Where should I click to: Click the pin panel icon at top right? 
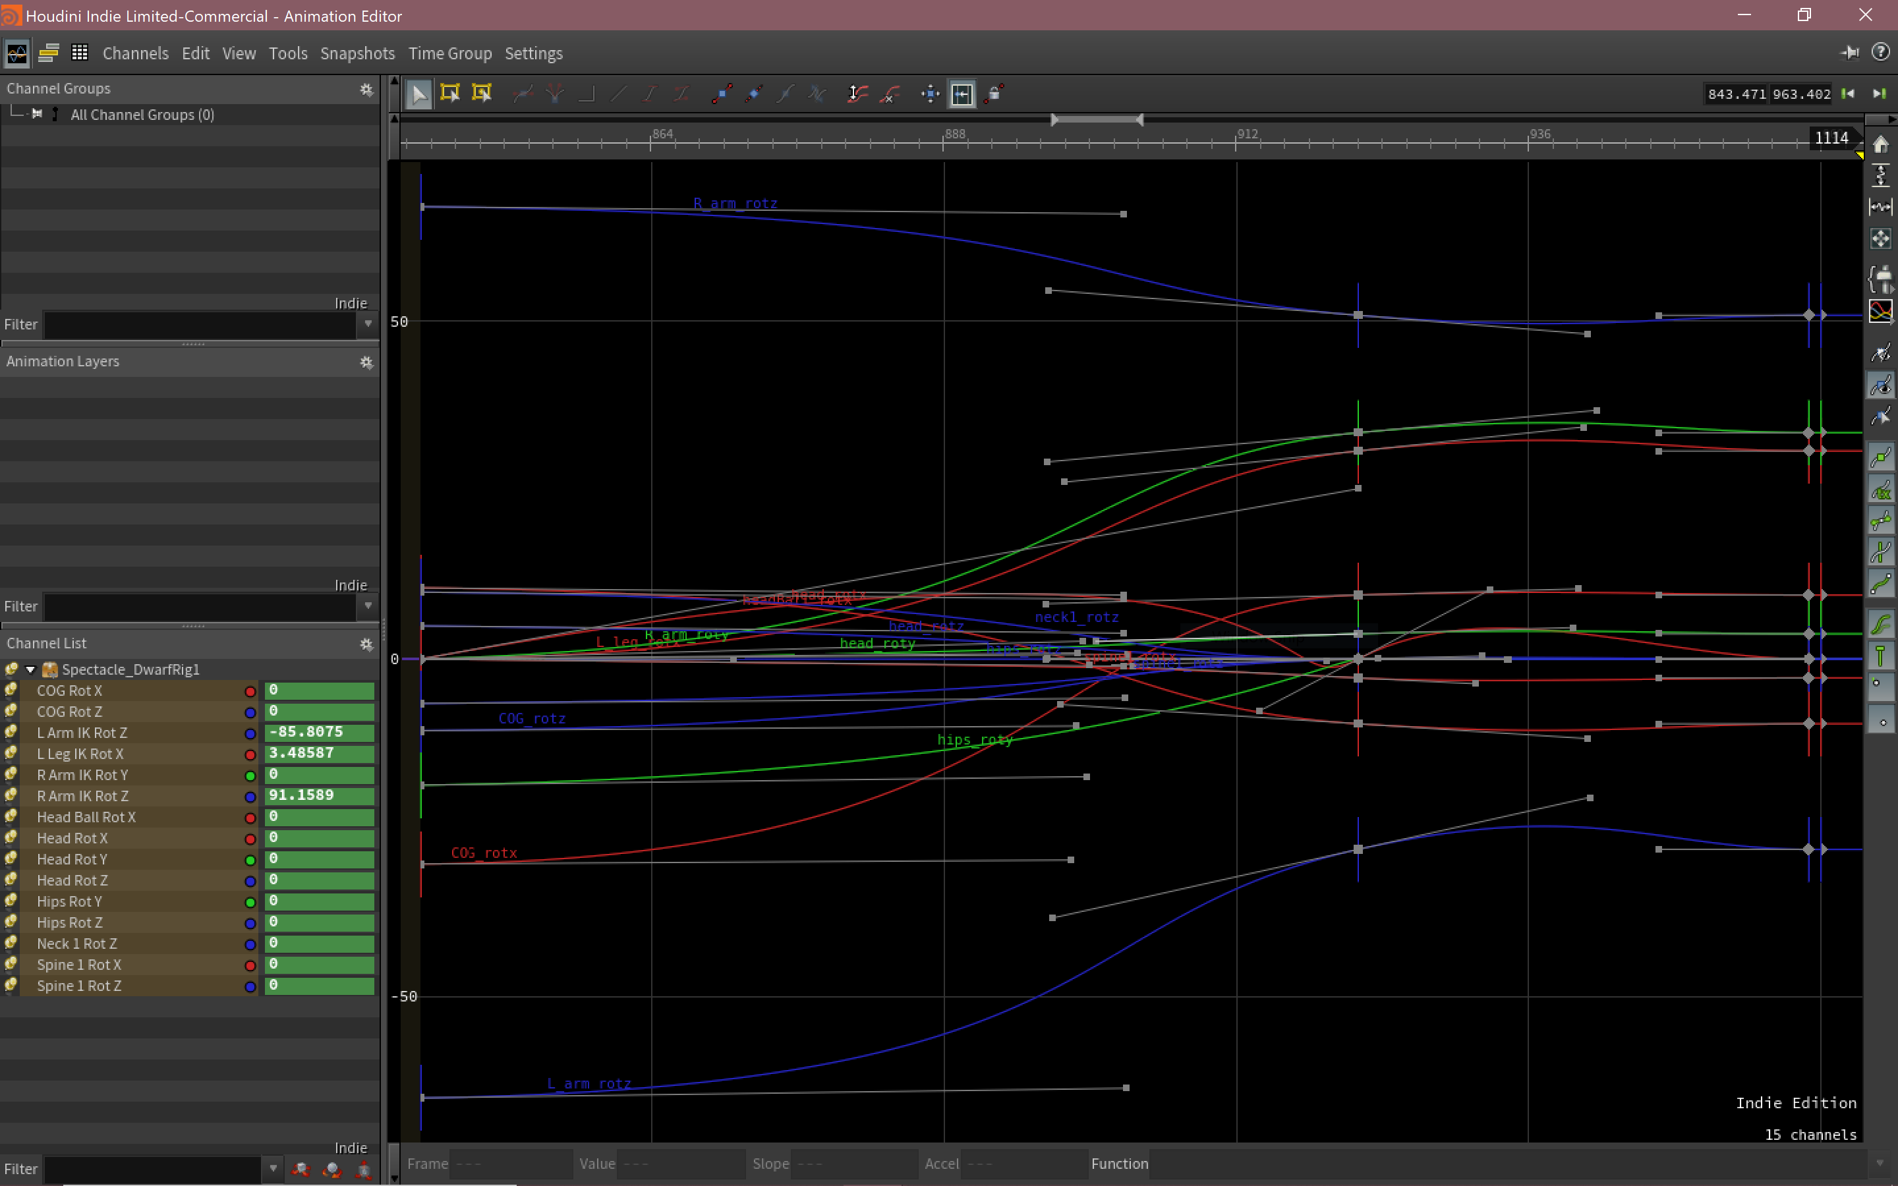(x=1850, y=53)
